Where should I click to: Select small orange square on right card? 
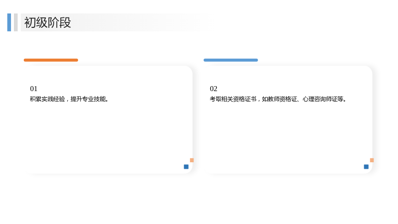tap(372, 160)
